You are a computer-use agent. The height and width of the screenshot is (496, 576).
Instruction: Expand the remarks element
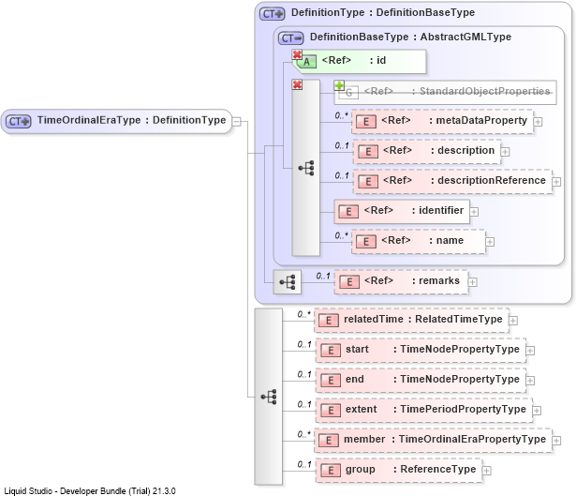(x=472, y=282)
